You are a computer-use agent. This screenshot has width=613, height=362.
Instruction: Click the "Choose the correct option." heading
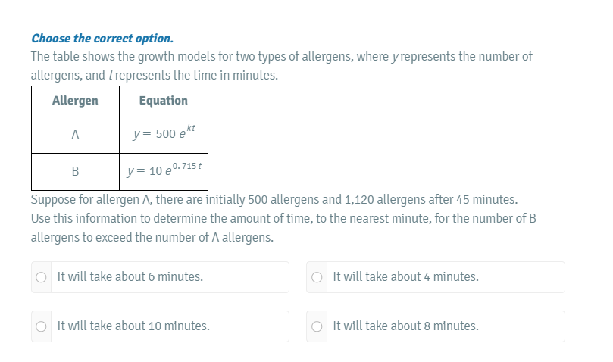tap(102, 38)
